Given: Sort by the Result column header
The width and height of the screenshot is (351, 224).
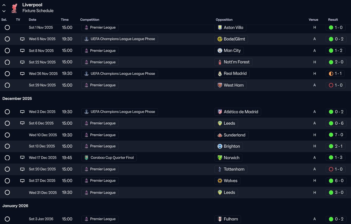Looking at the screenshot, I should (333, 20).
